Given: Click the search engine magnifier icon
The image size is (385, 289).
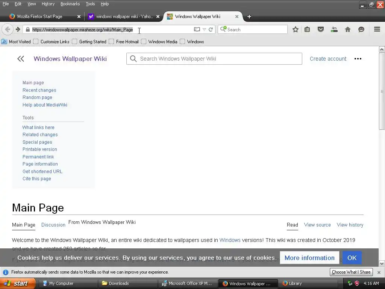Looking at the screenshot, I should [x=223, y=29].
